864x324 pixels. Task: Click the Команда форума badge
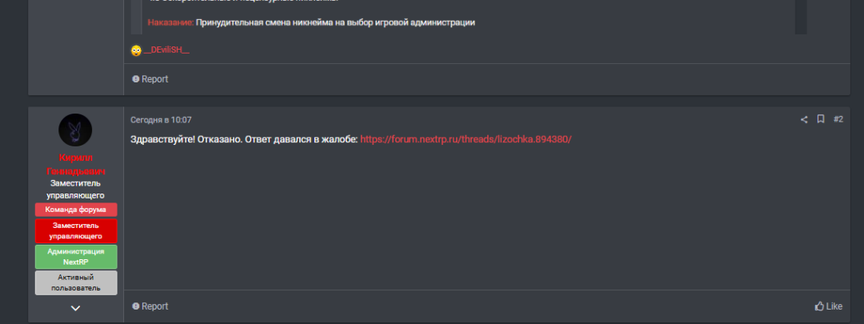click(76, 210)
